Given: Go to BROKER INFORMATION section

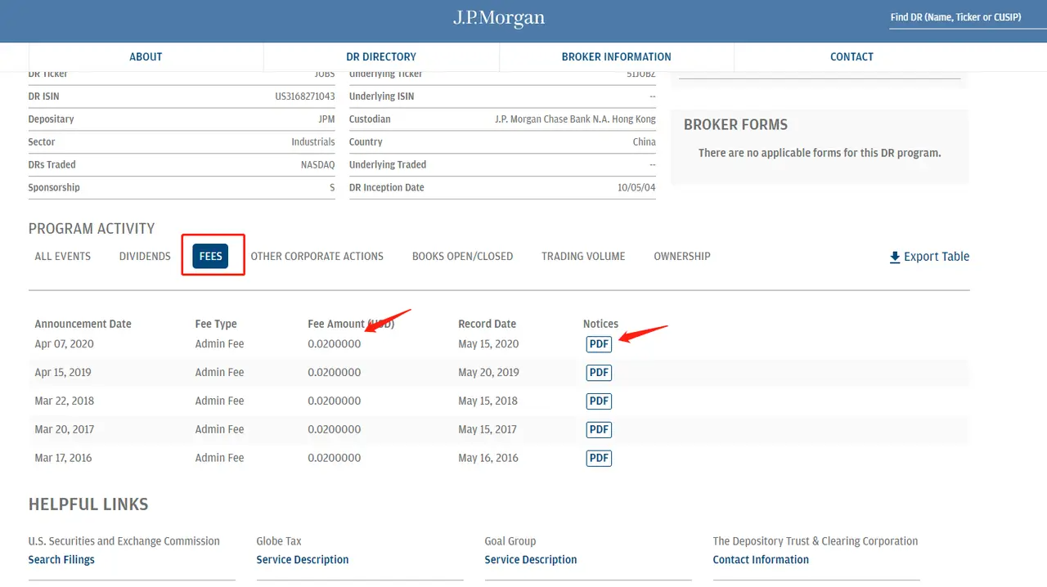Looking at the screenshot, I should coord(616,57).
